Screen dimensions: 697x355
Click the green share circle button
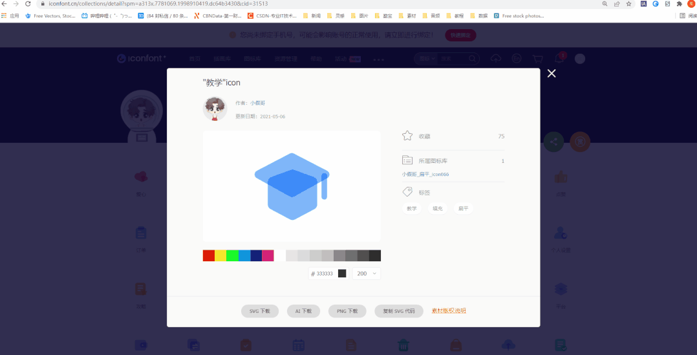[x=554, y=142]
